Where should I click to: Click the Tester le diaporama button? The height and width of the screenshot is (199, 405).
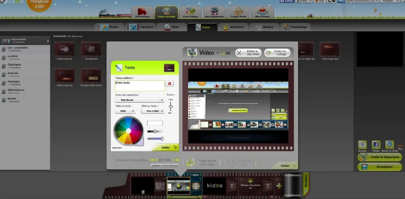(380, 157)
